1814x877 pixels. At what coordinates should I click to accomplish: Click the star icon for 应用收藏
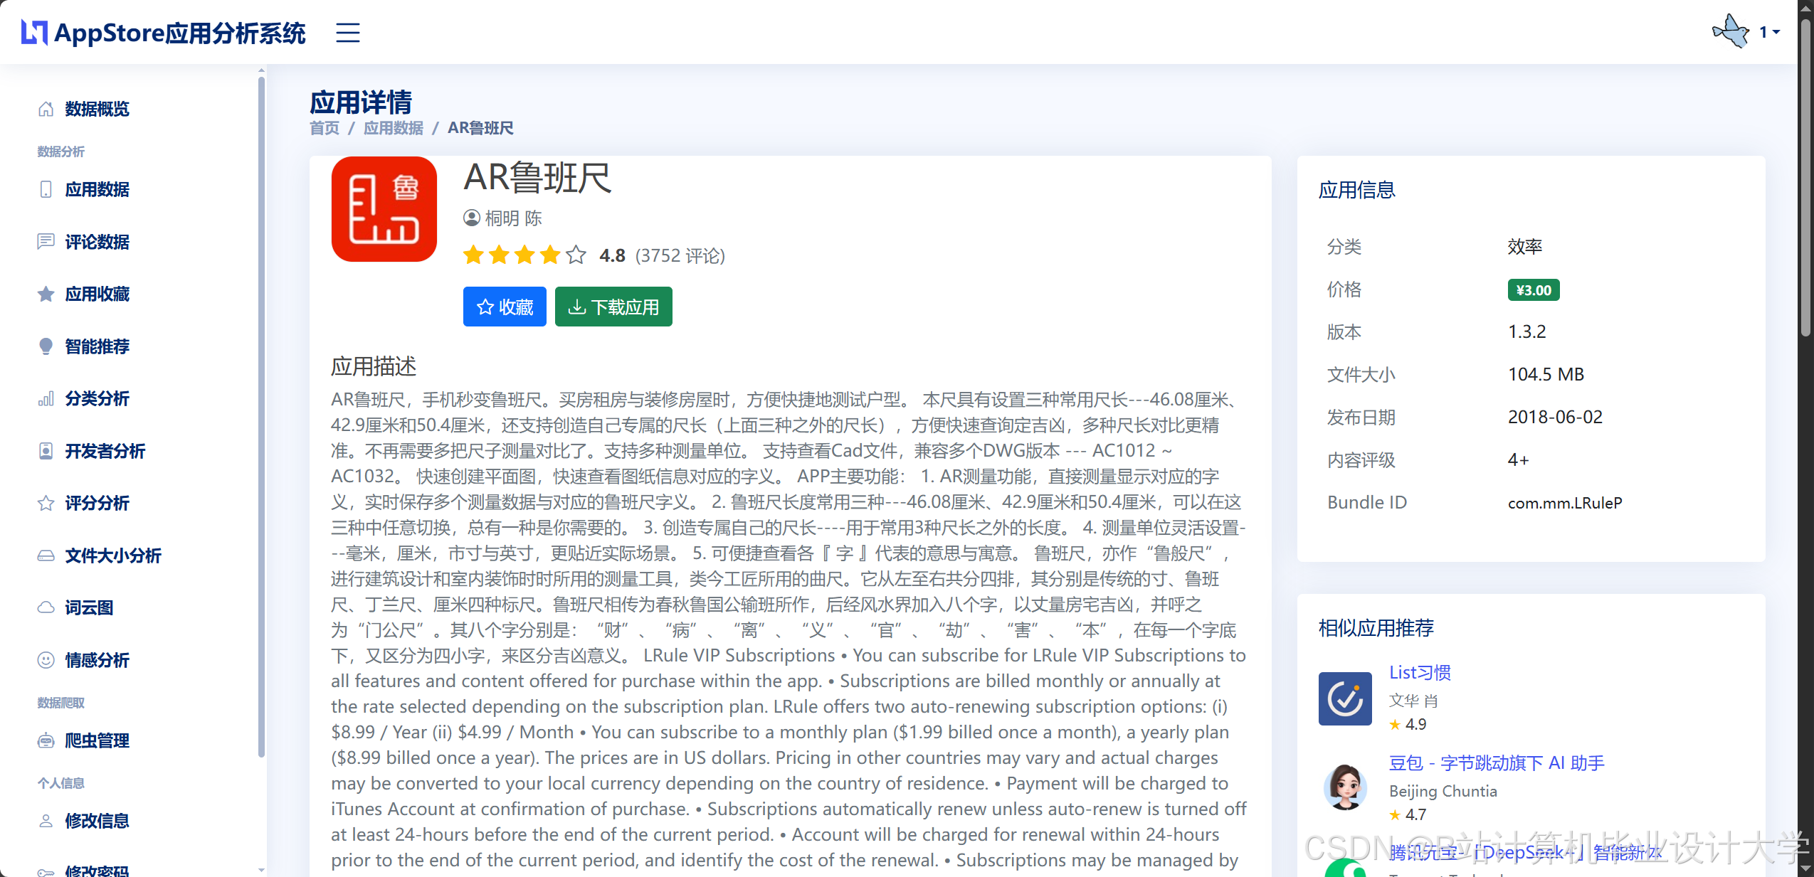pyautogui.click(x=46, y=294)
